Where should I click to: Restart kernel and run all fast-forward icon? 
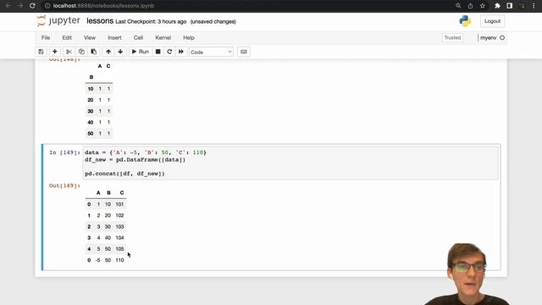click(x=180, y=52)
